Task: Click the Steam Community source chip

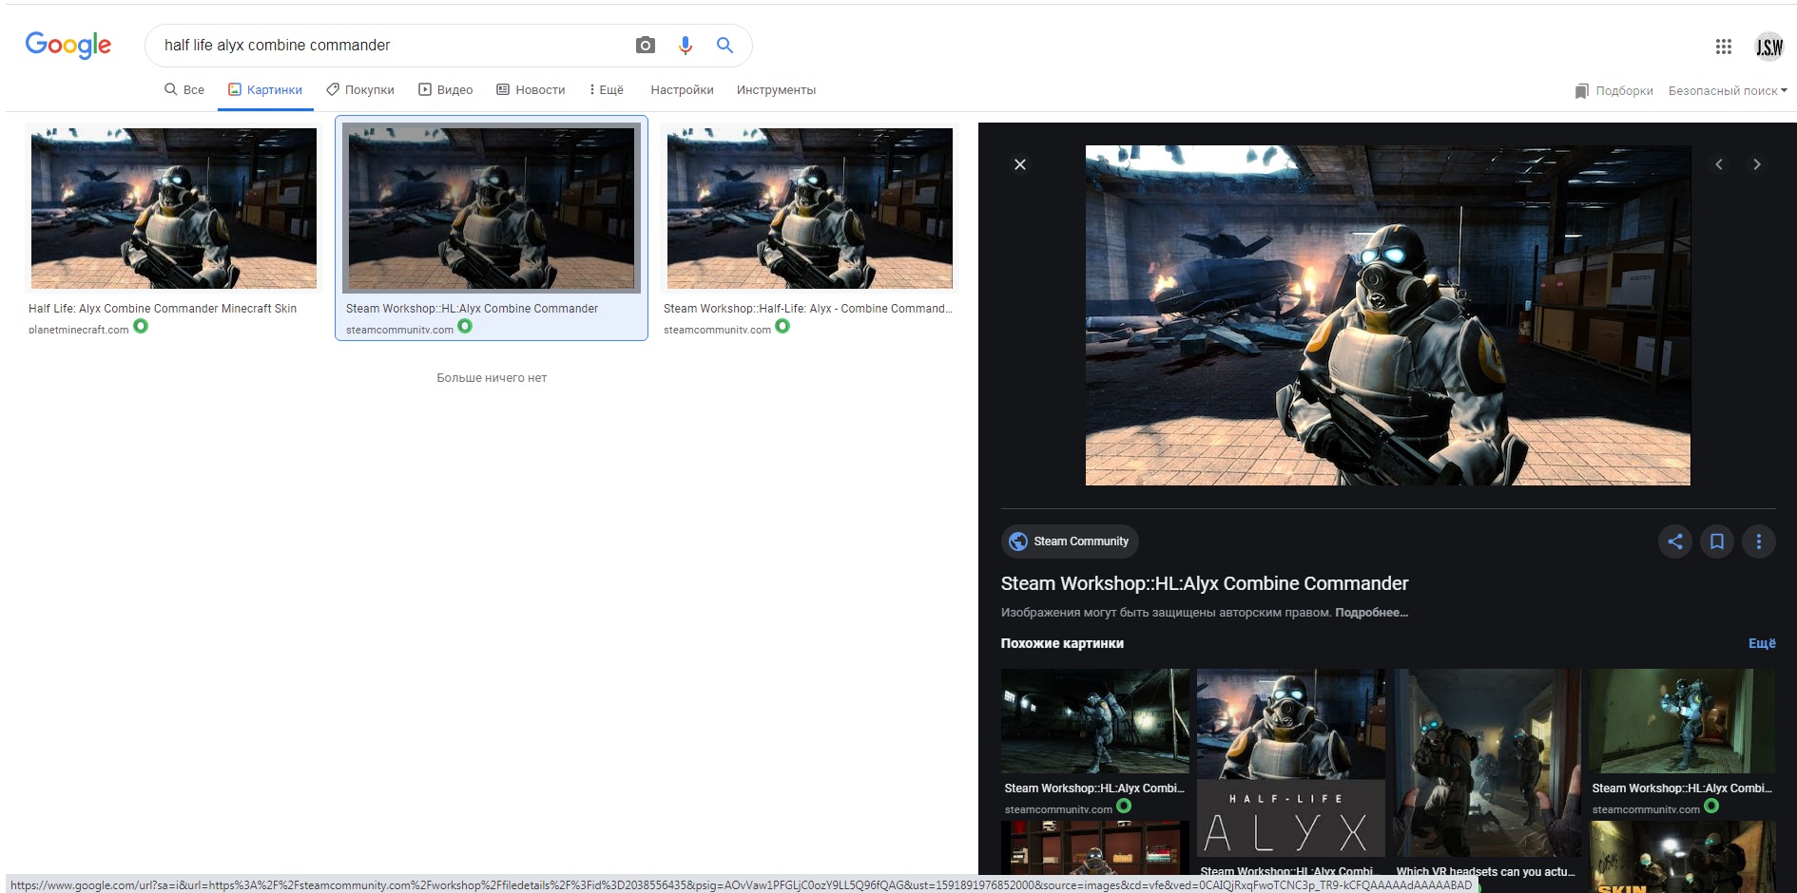Action: coord(1070,541)
